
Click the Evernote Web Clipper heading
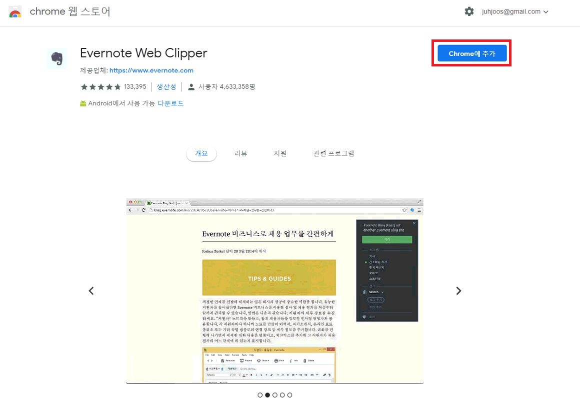point(143,53)
